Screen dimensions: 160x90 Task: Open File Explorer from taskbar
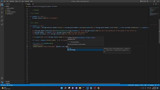coord(80,88)
